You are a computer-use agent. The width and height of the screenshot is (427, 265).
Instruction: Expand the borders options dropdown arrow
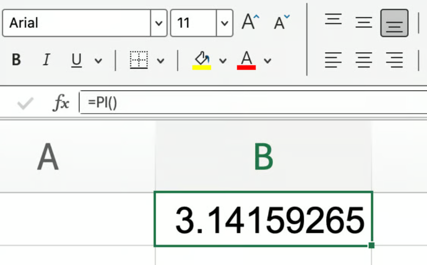(x=161, y=61)
